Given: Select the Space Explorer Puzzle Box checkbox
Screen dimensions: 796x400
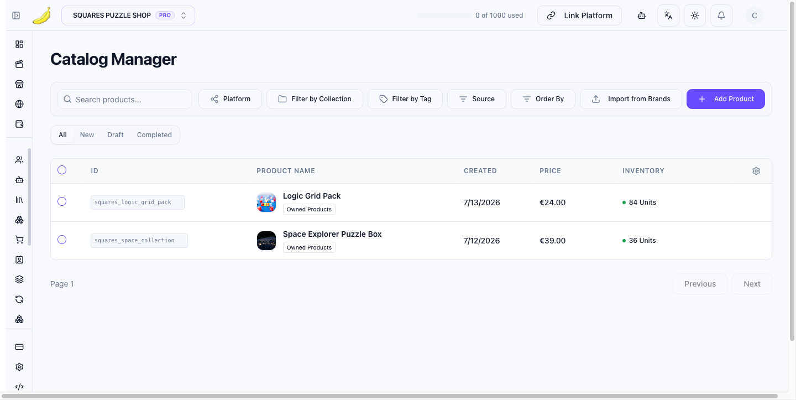Looking at the screenshot, I should click(x=62, y=240).
